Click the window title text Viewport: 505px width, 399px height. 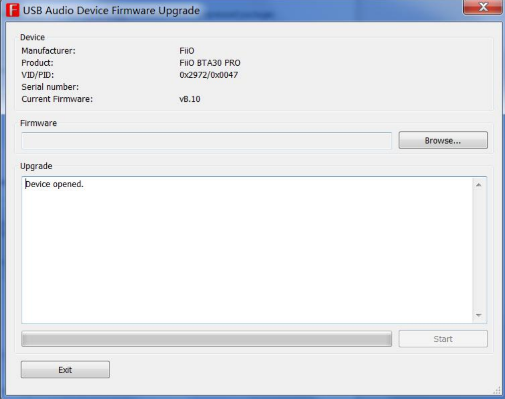point(112,11)
